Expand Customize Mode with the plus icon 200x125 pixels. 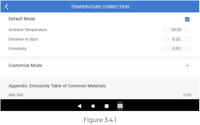point(187,66)
